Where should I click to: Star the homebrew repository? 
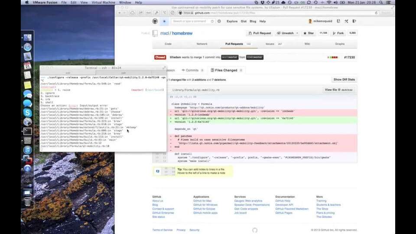309,33
